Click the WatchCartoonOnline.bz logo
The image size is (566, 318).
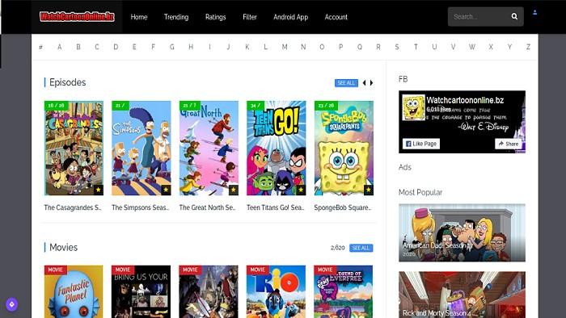pos(77,17)
